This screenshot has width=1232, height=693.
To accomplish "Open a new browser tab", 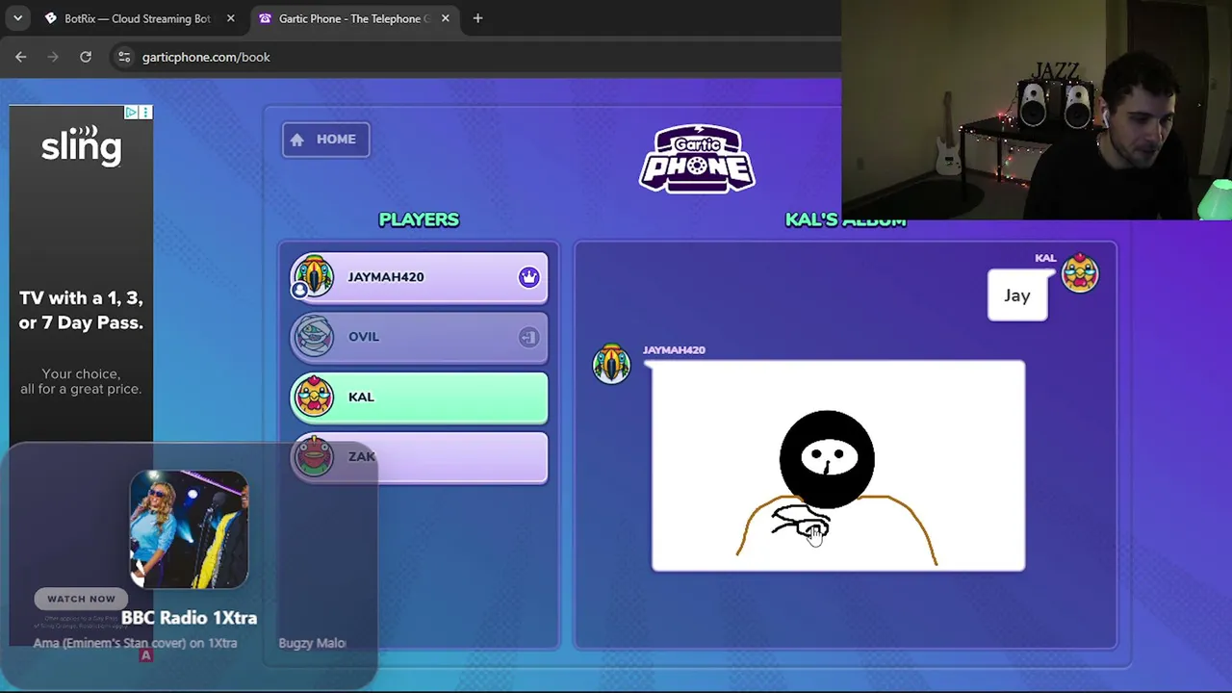I will (x=477, y=18).
